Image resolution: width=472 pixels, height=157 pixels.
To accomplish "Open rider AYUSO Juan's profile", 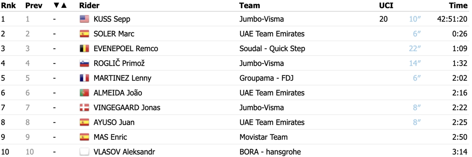I will [x=114, y=122].
